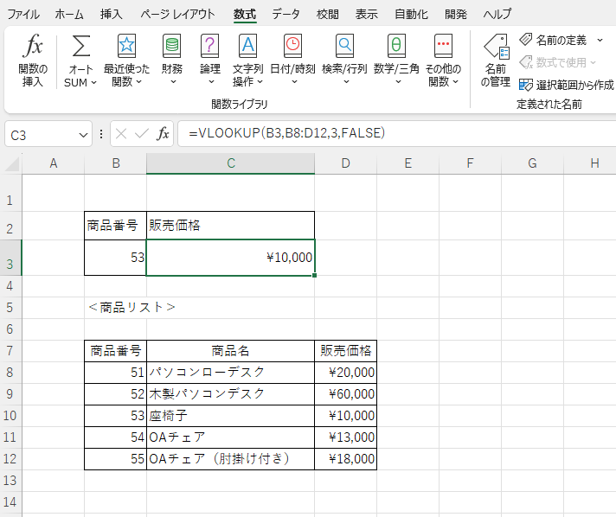Screen dimensions: 616x517
Task: Select cell OAチェア（肘掛け付き）
Action: coord(231,458)
